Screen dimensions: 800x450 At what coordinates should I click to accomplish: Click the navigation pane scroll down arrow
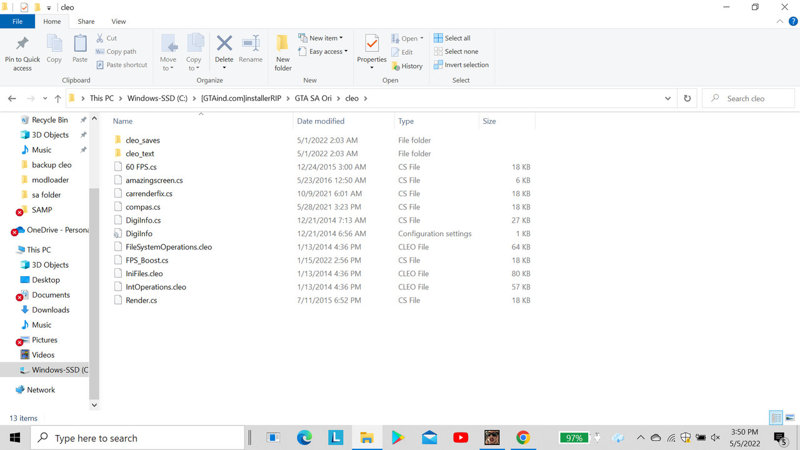(x=94, y=405)
